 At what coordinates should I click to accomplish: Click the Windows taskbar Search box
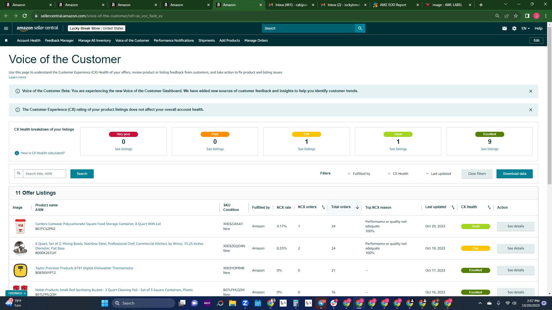(143, 303)
